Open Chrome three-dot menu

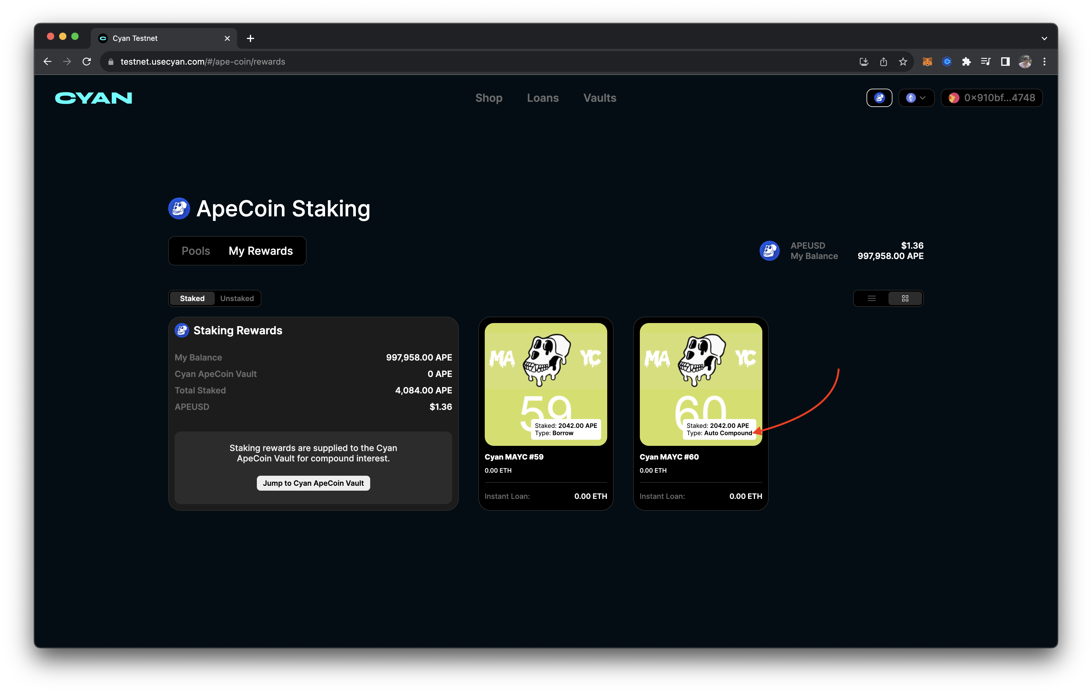(x=1044, y=62)
